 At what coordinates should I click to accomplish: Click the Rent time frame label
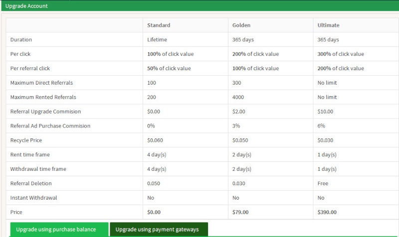click(30, 155)
